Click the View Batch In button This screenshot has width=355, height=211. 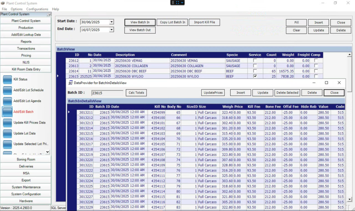pos(140,22)
